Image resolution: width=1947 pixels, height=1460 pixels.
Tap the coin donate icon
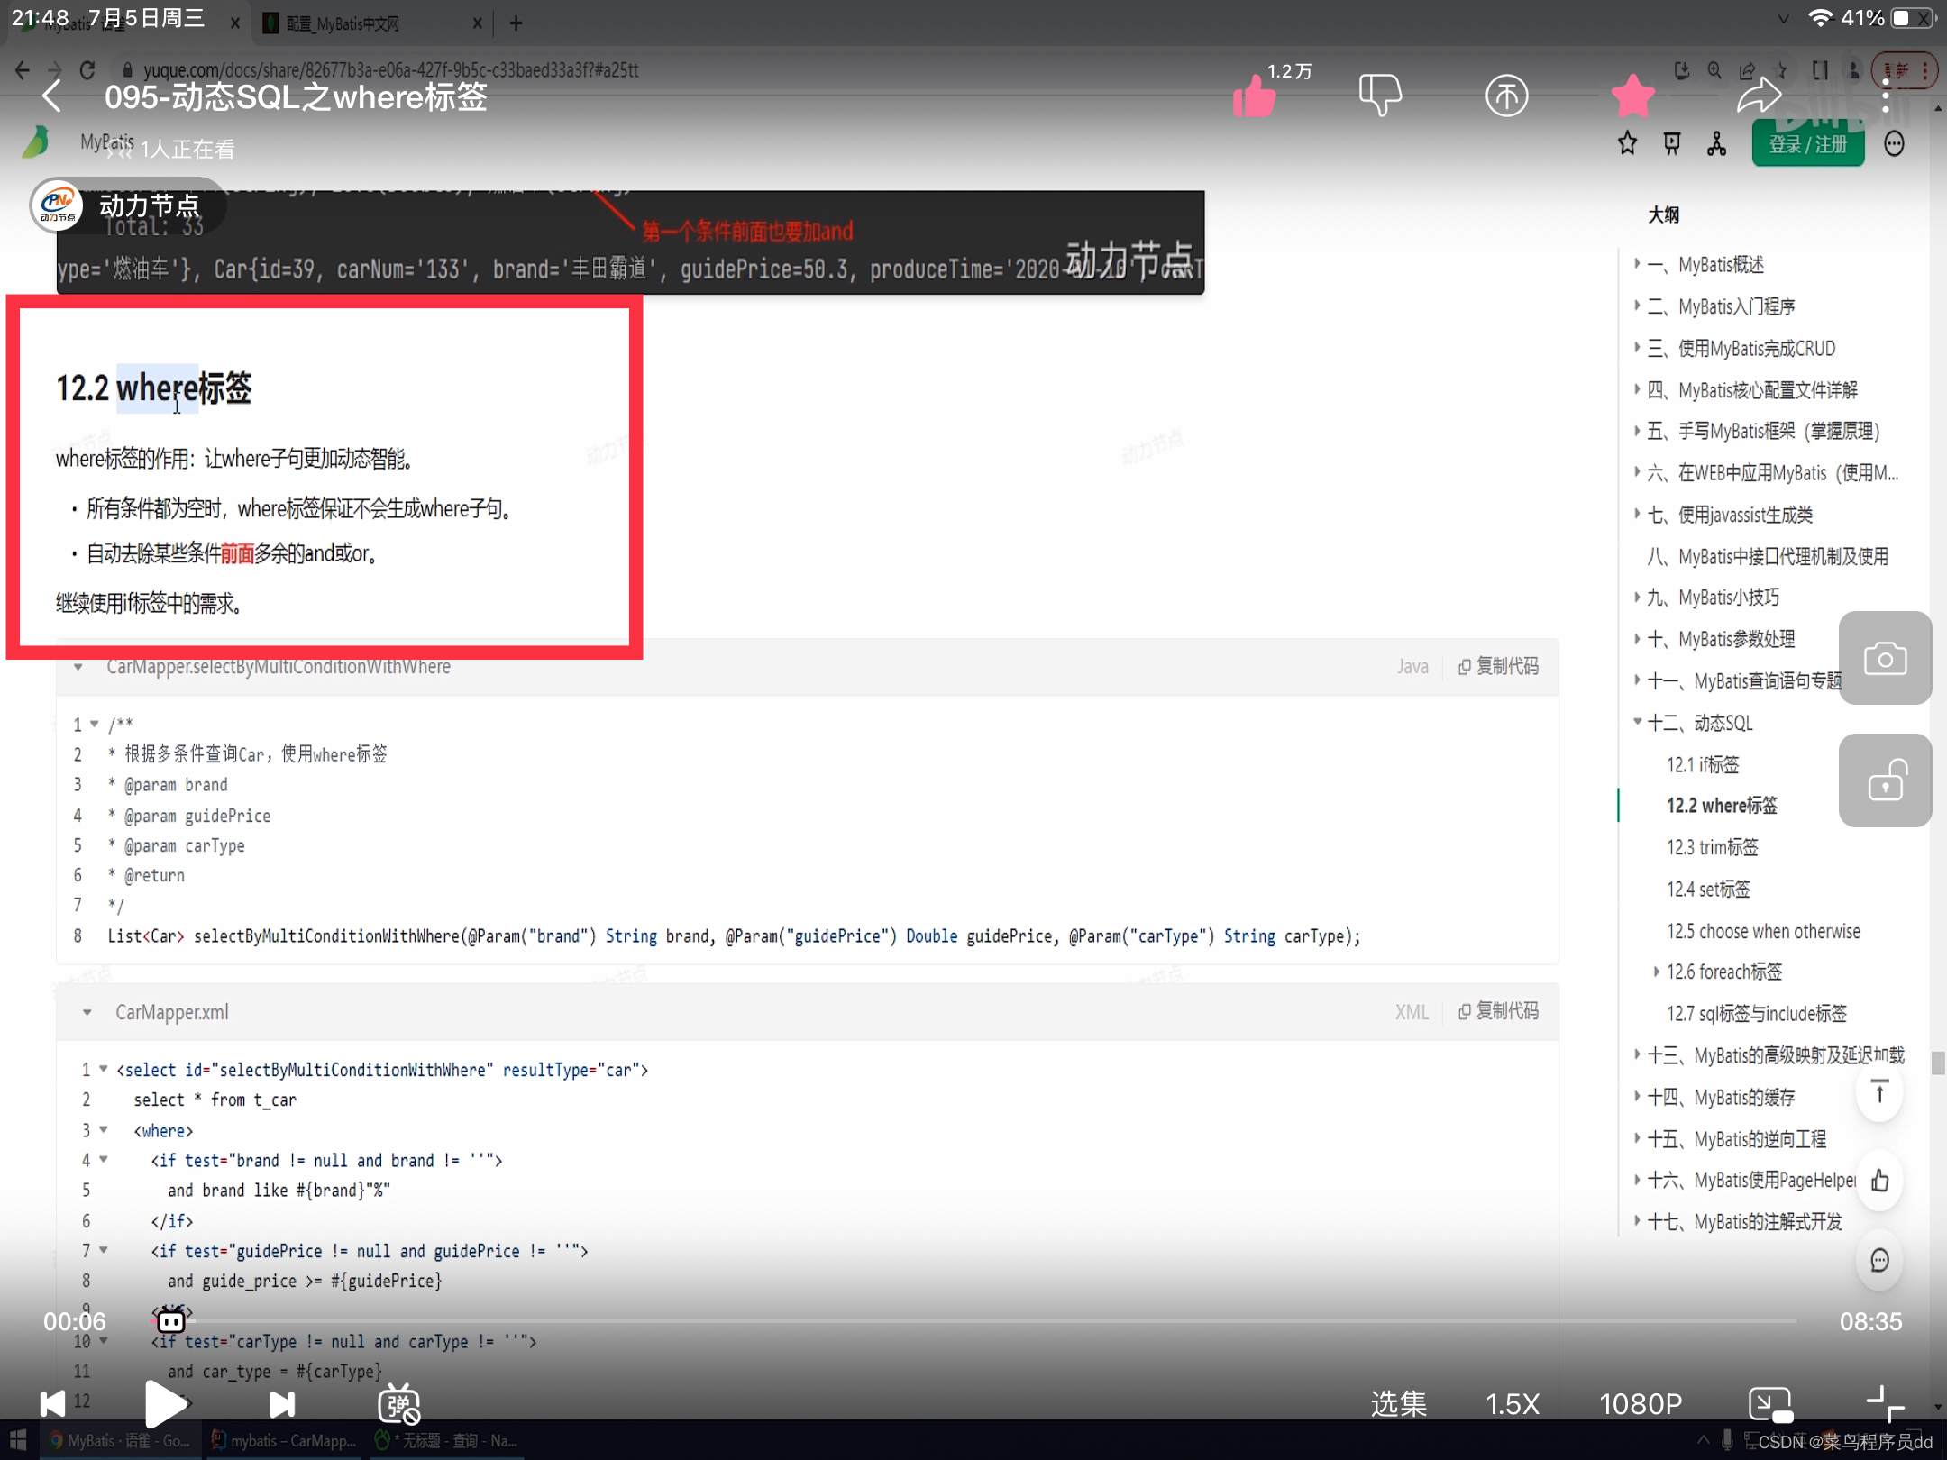coord(1506,96)
